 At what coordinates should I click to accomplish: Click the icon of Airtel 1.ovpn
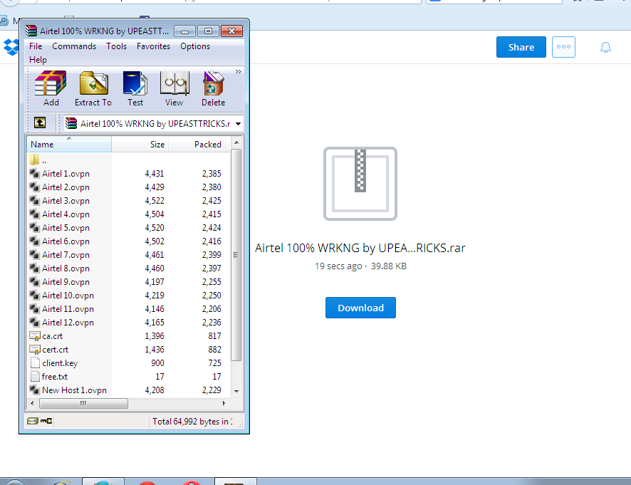[35, 174]
